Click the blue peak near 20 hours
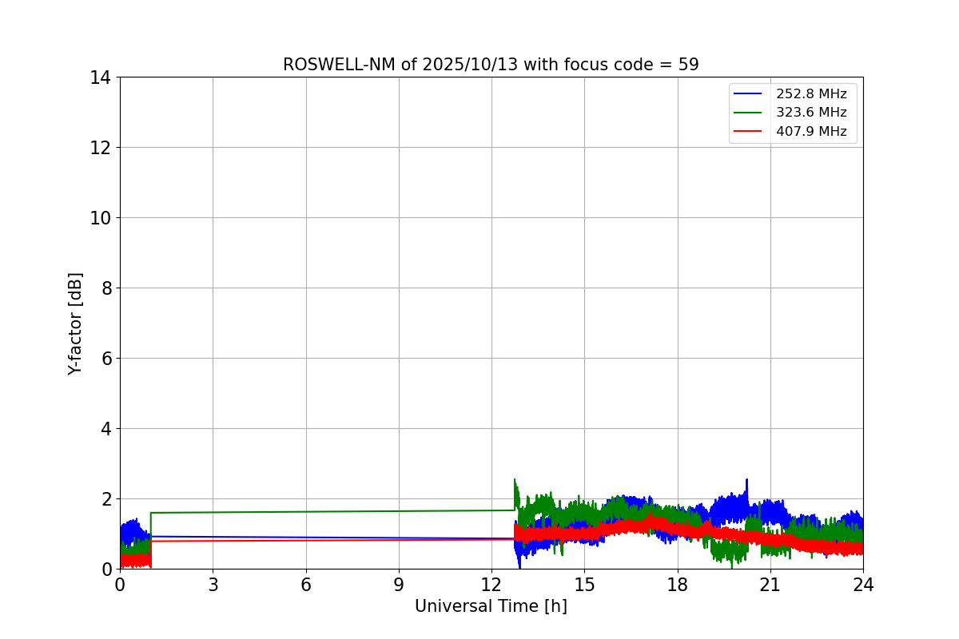Viewport: 959px width, 639px height. point(746,482)
